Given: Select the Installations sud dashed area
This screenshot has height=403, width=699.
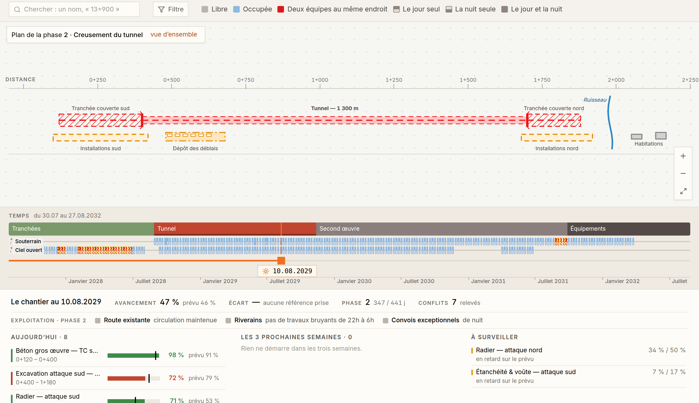Looking at the screenshot, I should click(100, 138).
